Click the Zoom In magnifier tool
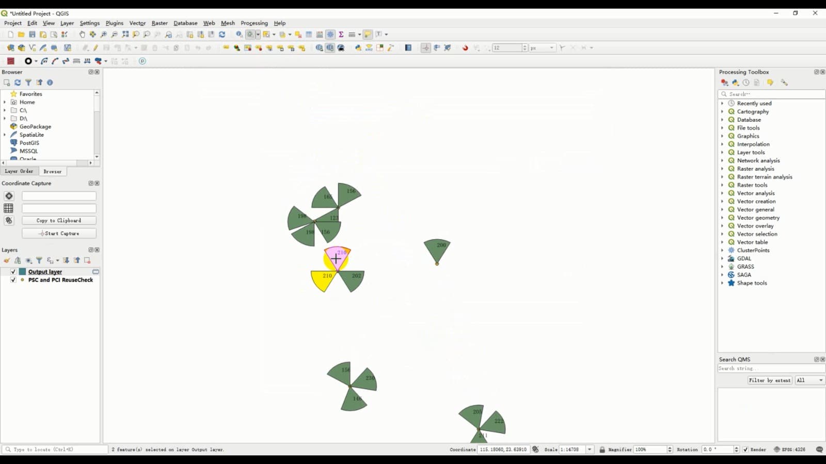Screen dimensions: 826x464 [104, 35]
